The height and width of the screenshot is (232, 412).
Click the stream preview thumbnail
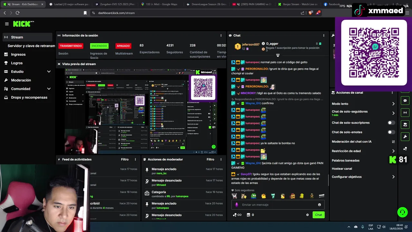point(141,111)
